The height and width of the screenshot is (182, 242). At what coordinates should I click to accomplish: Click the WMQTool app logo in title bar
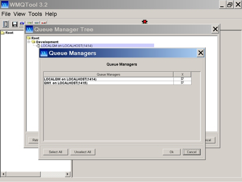(x=5, y=4)
